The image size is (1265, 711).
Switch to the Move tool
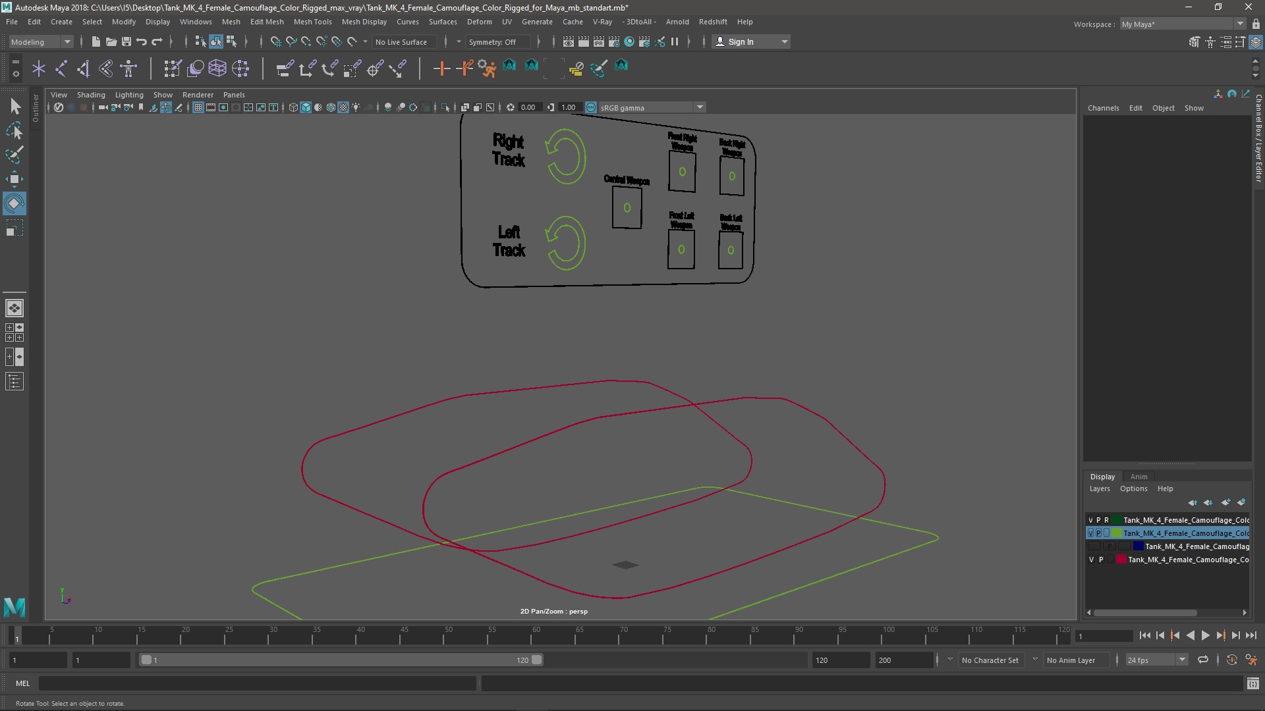(x=14, y=179)
